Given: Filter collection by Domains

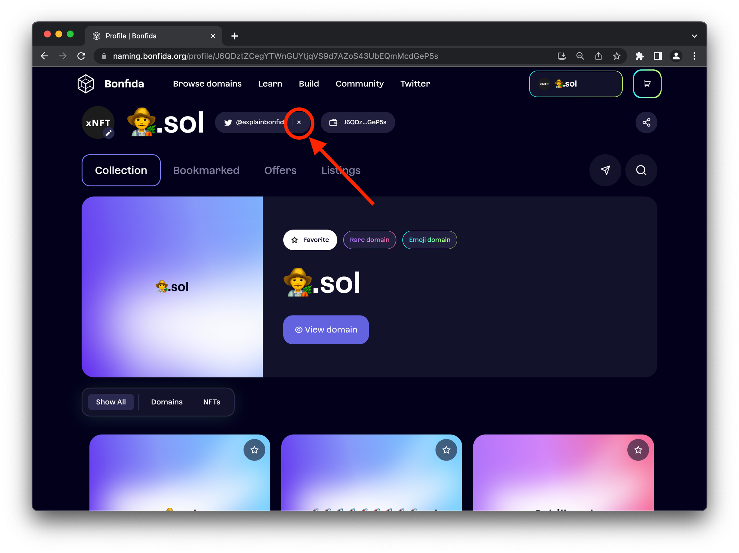Looking at the screenshot, I should [x=167, y=402].
